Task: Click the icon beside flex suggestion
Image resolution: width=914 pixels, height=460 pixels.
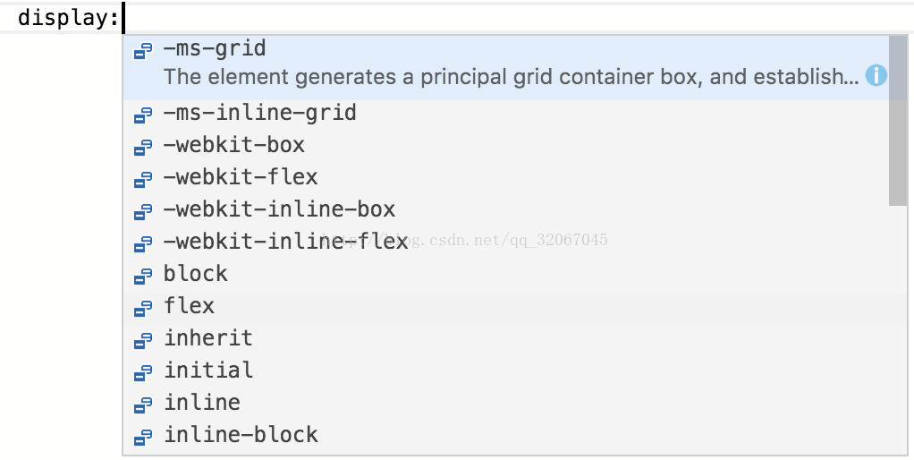Action: coord(143,307)
